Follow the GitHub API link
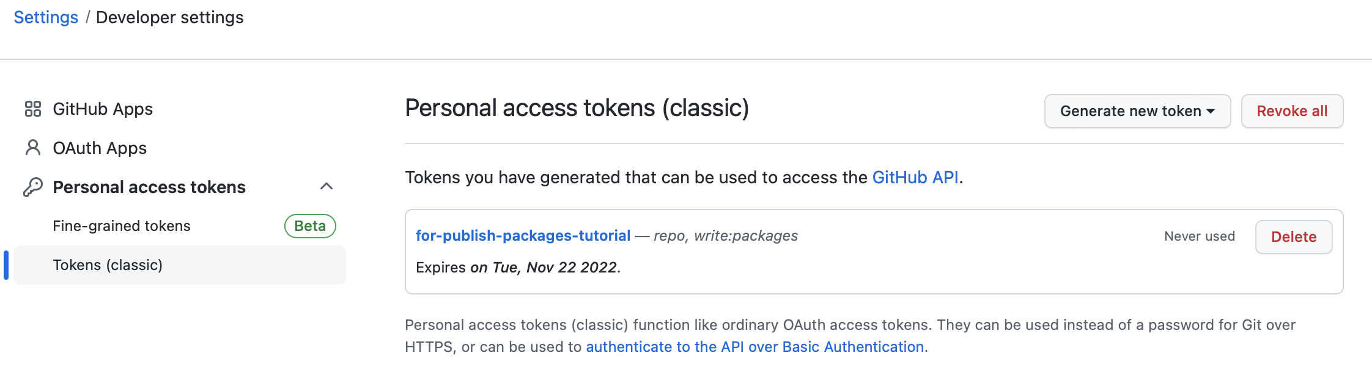 (915, 177)
